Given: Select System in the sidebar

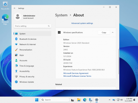Looking at the screenshot, I should click(x=32, y=34).
